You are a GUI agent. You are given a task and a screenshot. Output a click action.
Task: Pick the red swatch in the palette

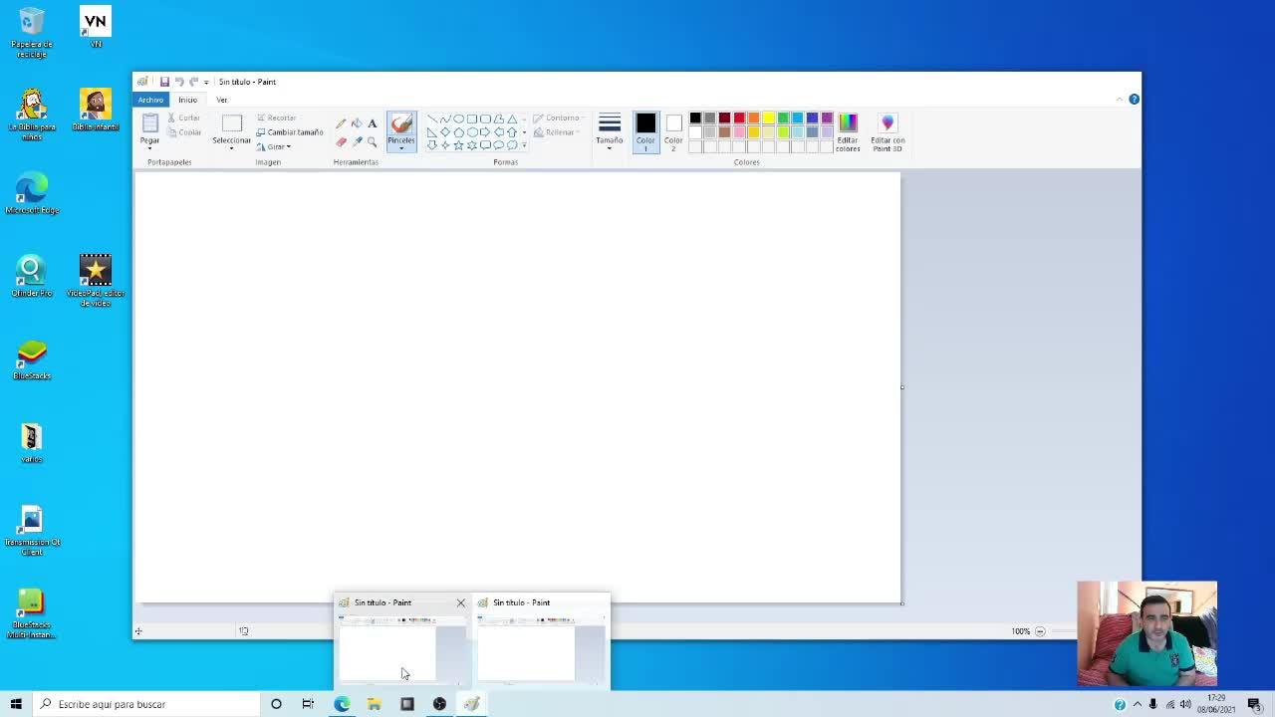[x=739, y=119]
